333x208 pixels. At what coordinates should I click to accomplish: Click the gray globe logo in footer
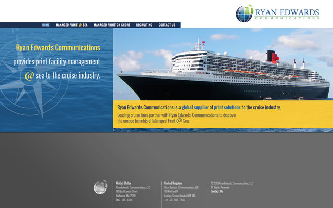click(100, 187)
